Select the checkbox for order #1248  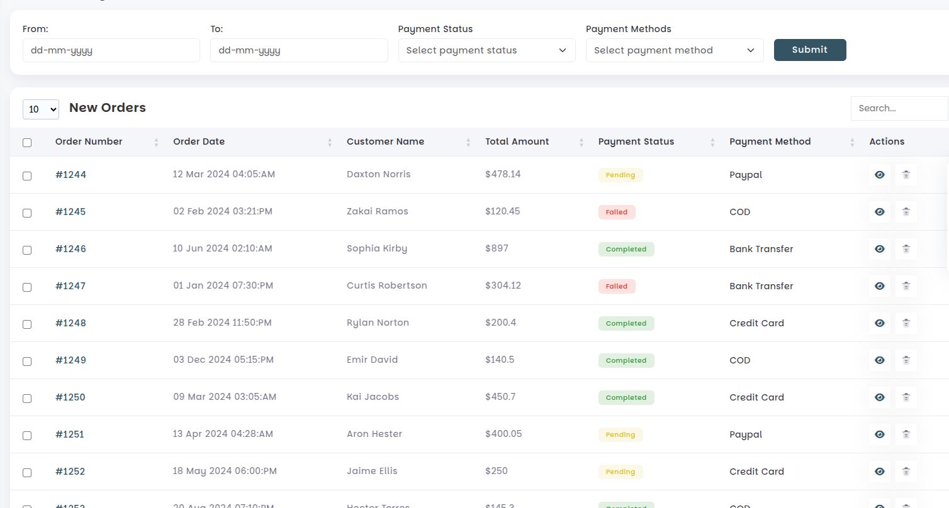point(27,324)
